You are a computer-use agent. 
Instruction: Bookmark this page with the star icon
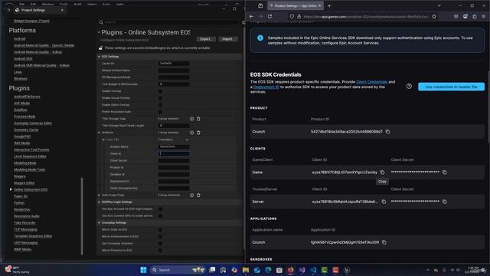coord(434,16)
